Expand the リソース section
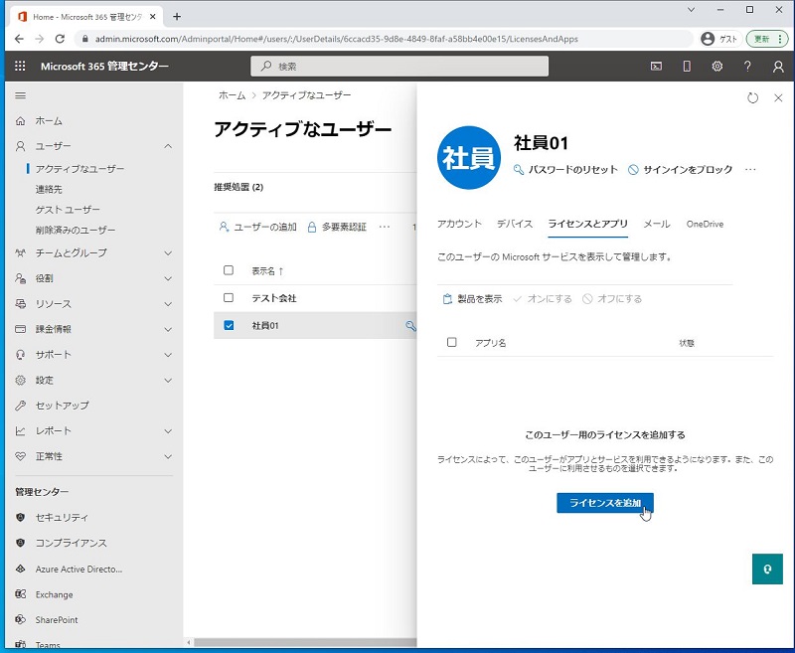The image size is (795, 653). 168,304
